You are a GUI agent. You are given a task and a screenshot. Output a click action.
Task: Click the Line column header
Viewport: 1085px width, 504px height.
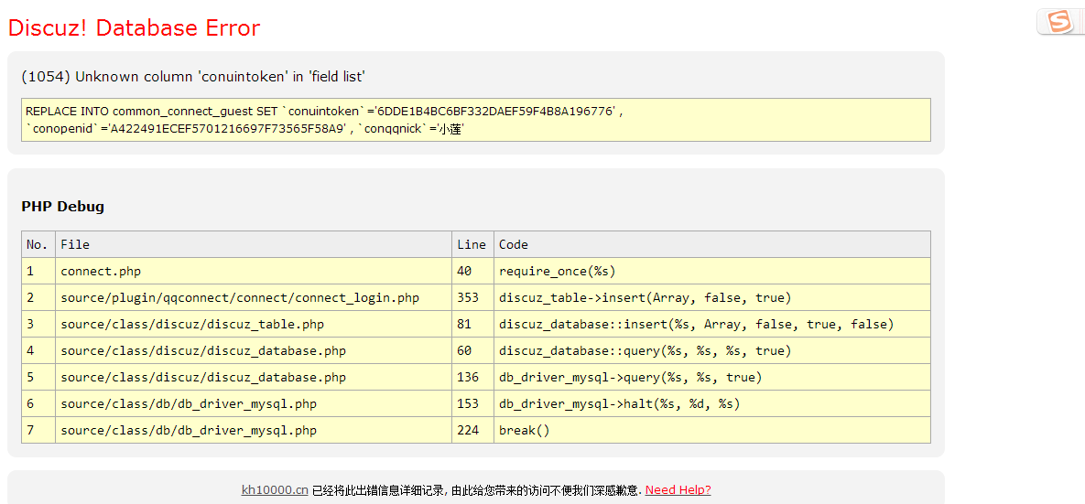(x=472, y=245)
